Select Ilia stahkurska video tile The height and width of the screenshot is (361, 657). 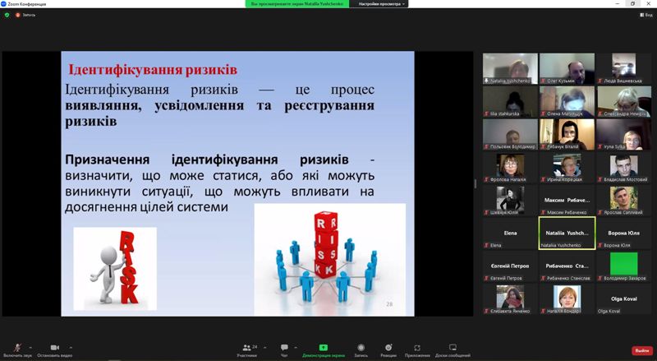(x=510, y=102)
